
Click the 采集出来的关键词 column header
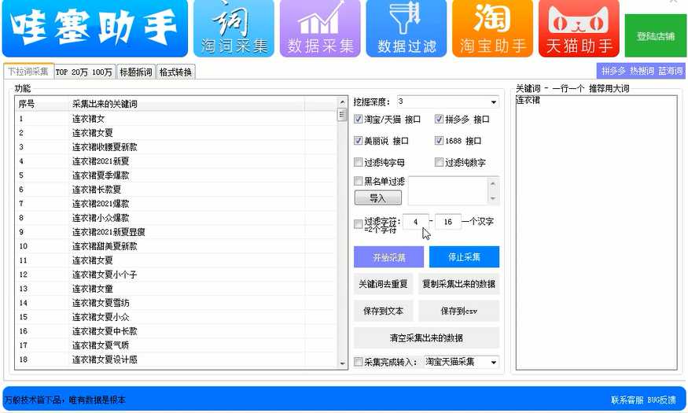click(186, 104)
